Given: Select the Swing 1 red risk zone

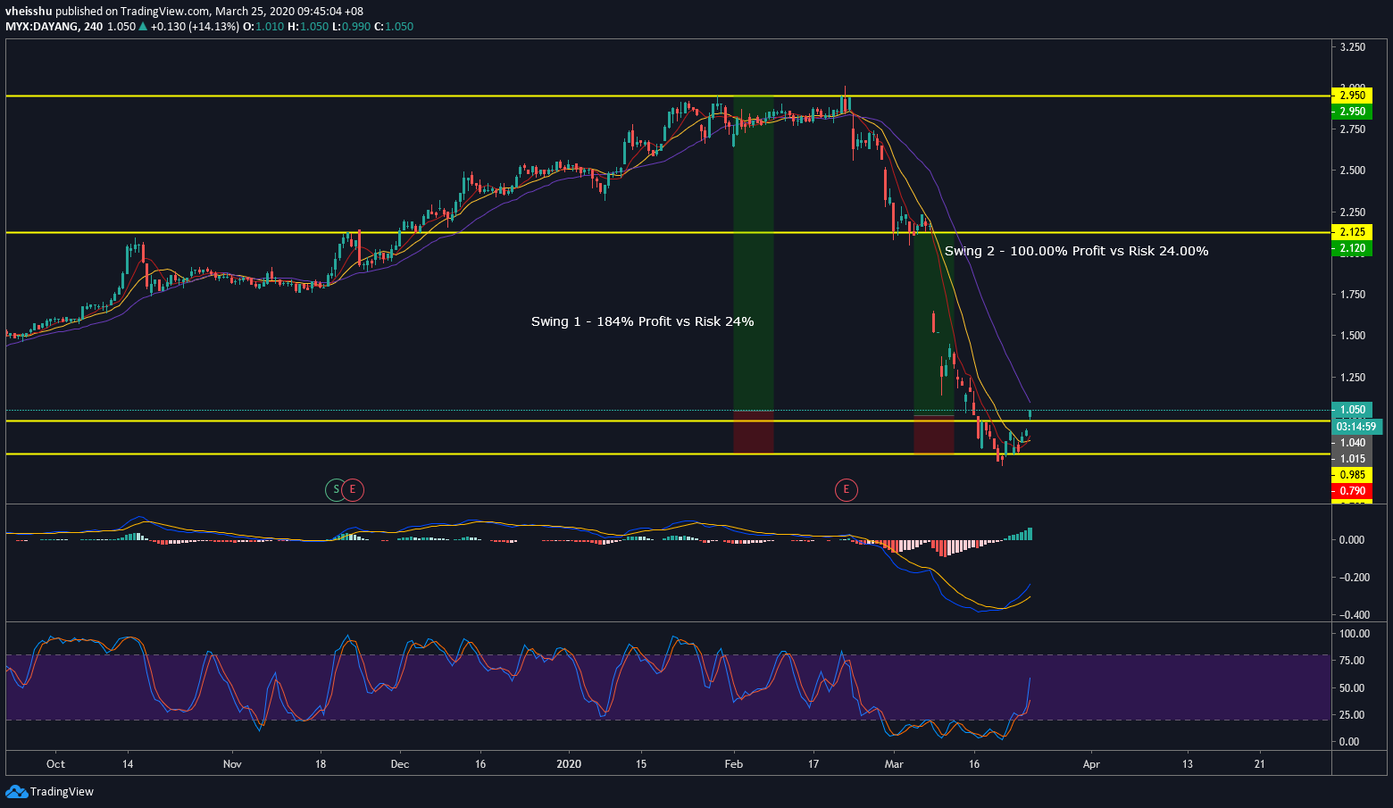Looking at the screenshot, I should click(753, 432).
